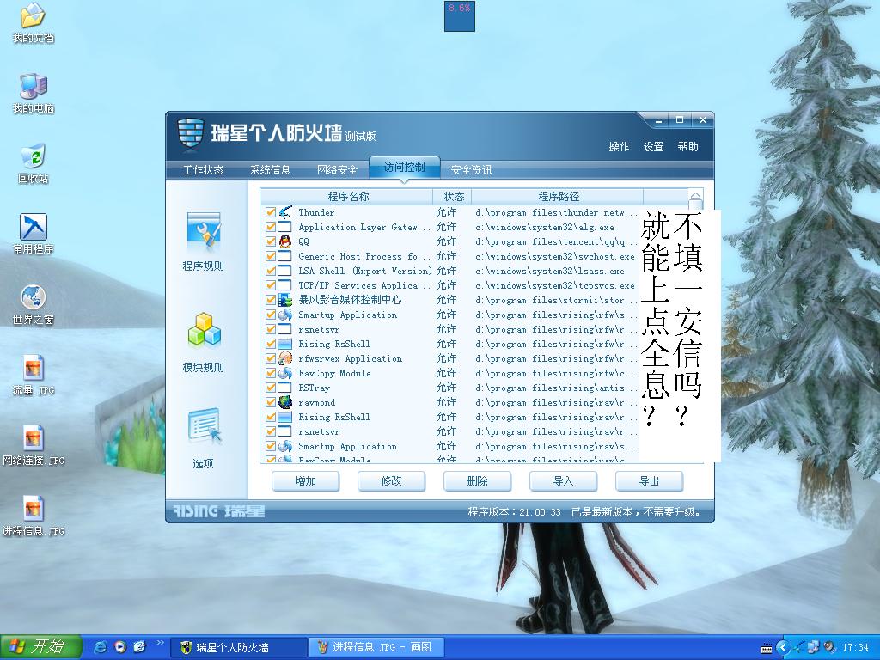Uncheck Application Layer Gateway rule checkbox
880x660 pixels.
[x=271, y=227]
